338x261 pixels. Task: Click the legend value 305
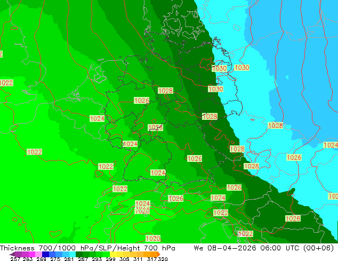124,259
